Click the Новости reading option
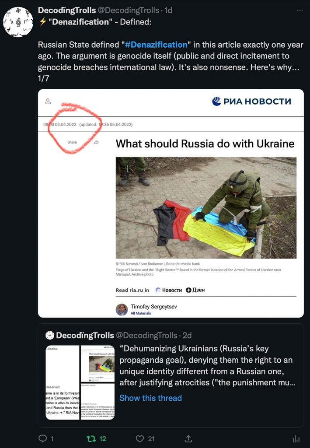The image size is (310, 448). point(169,290)
